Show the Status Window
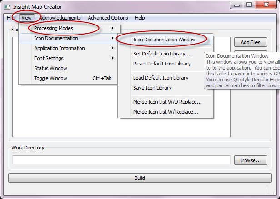Screen dimensions: 280x199 pos(50,68)
